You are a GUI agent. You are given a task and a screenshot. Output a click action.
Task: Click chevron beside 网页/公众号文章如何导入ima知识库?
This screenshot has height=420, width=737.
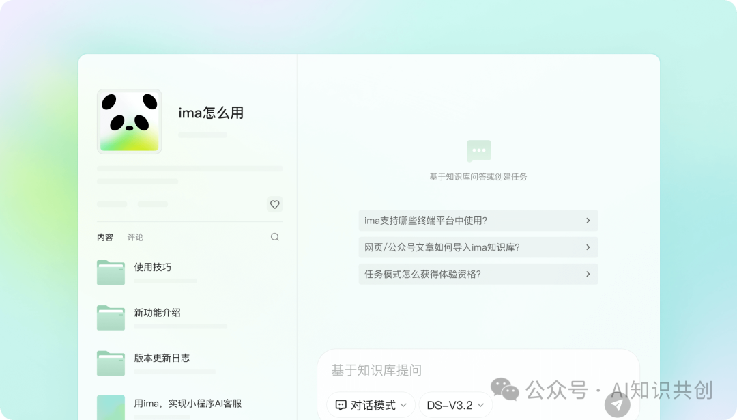tap(588, 247)
